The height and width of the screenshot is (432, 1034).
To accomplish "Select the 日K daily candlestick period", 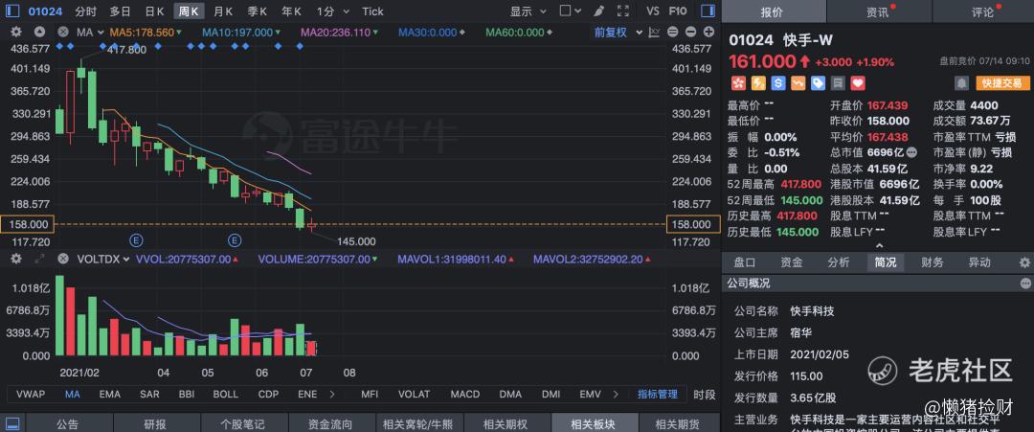I will [155, 11].
